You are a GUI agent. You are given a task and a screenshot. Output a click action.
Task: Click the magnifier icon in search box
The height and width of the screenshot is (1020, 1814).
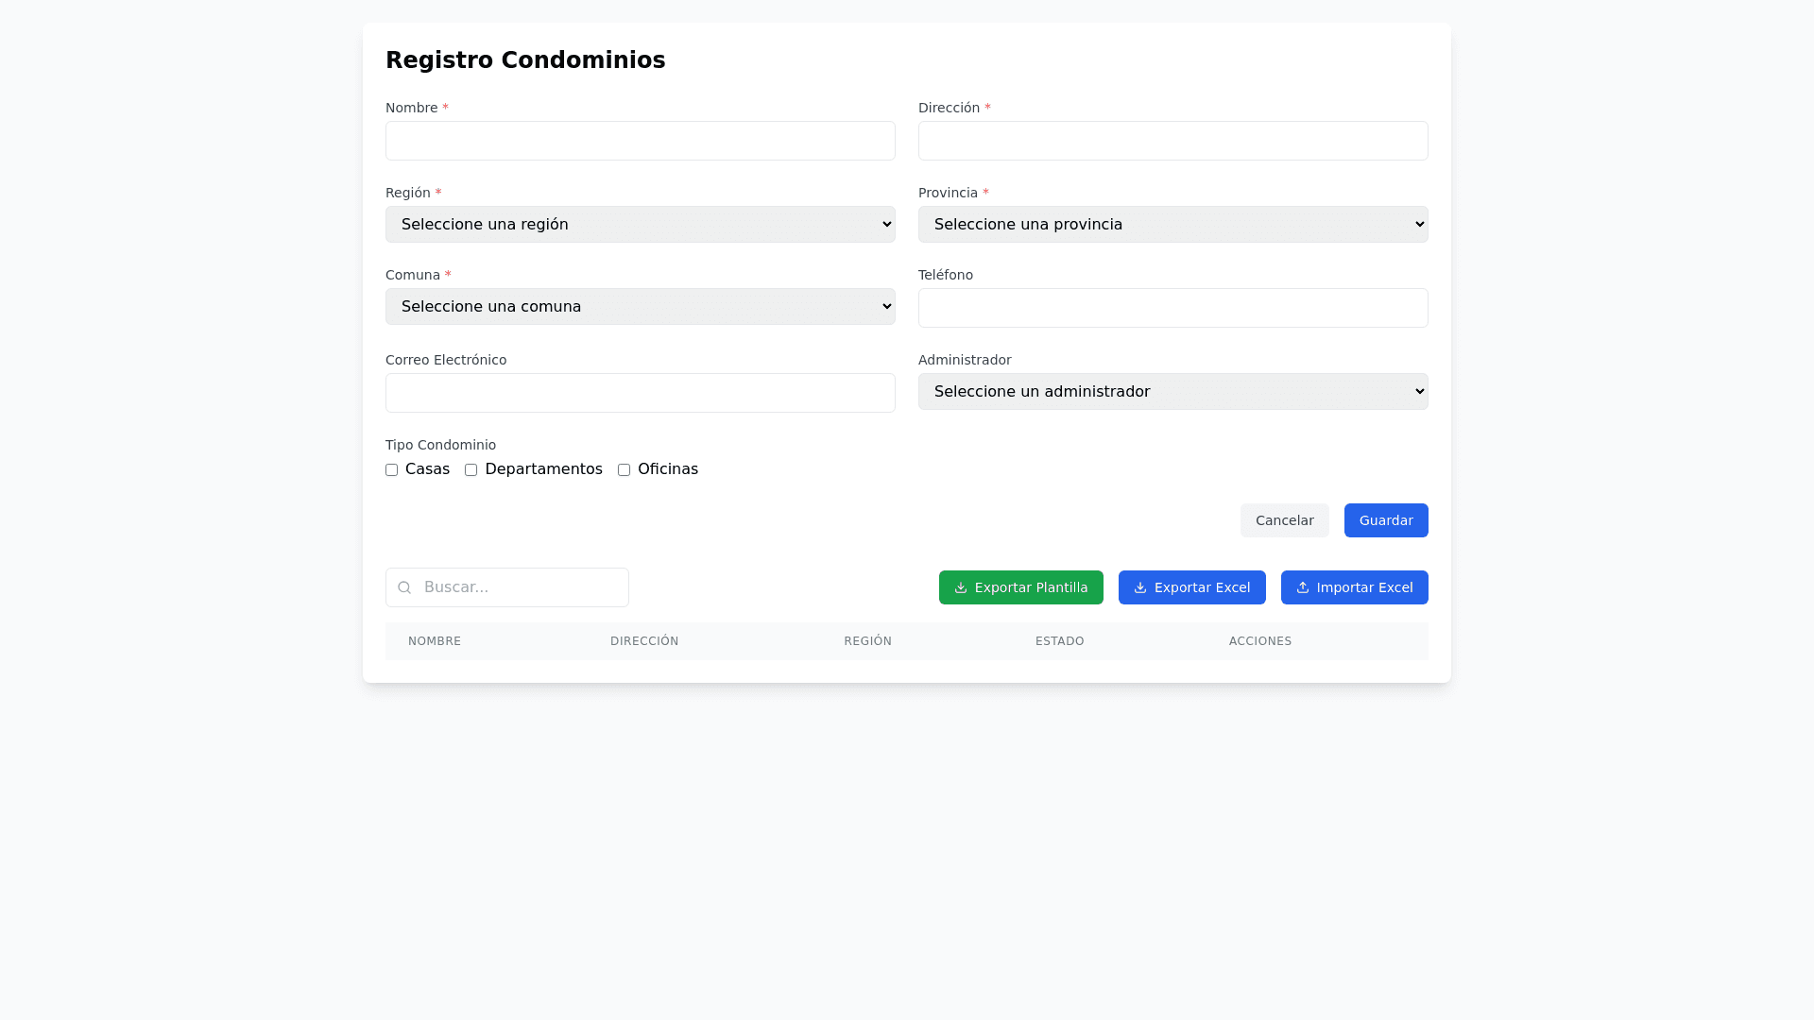404,587
